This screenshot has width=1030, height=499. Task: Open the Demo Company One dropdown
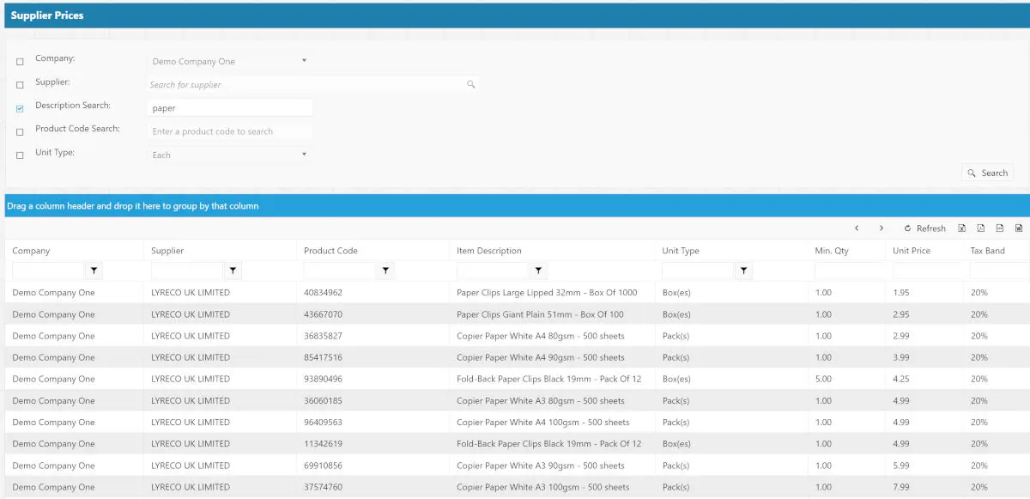point(229,61)
